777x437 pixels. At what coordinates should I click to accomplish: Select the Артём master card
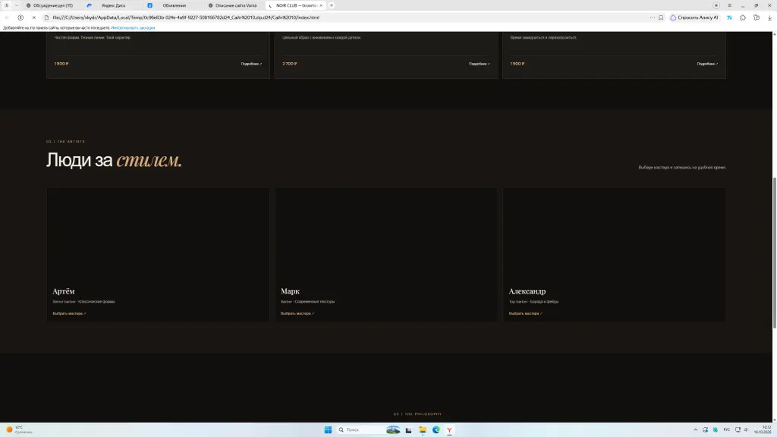(158, 254)
